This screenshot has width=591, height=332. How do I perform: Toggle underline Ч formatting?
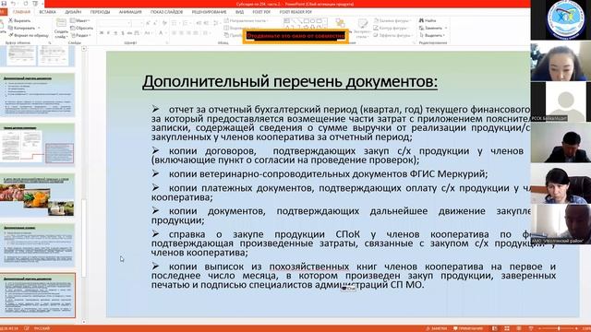click(x=115, y=33)
